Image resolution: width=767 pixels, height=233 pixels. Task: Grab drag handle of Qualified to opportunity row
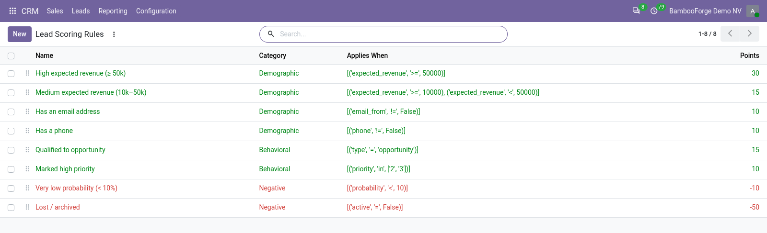point(27,150)
